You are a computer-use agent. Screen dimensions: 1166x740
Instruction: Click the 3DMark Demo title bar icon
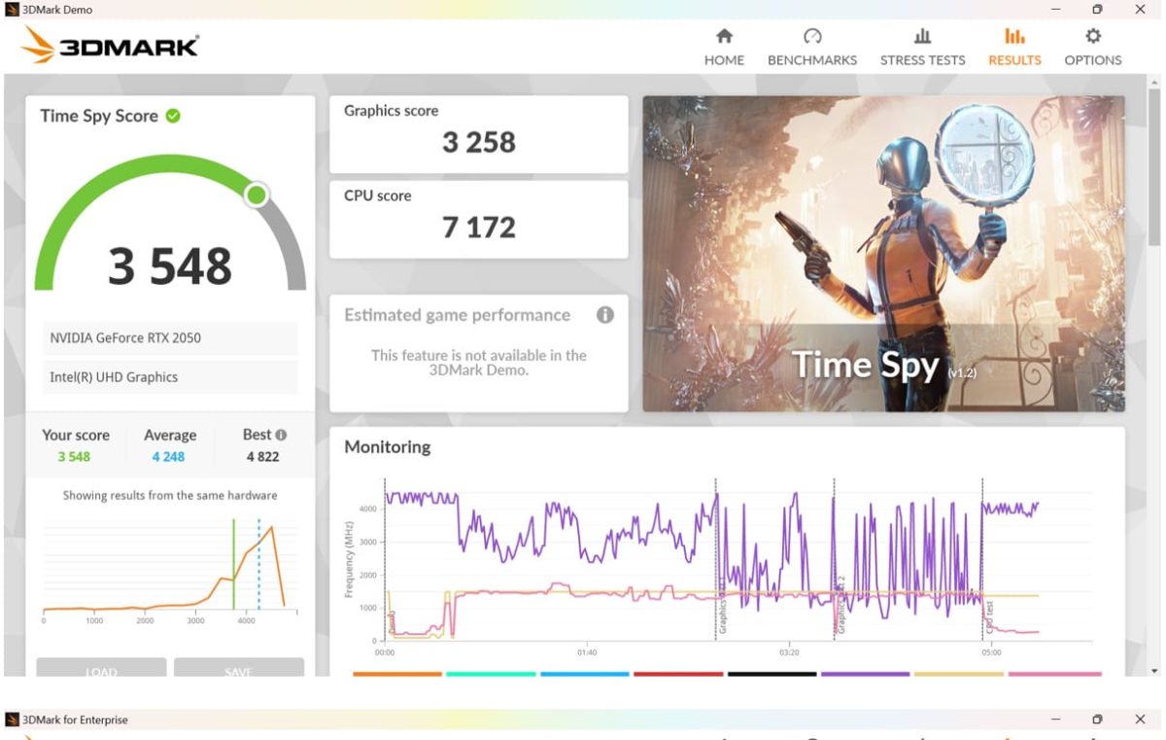[x=12, y=9]
